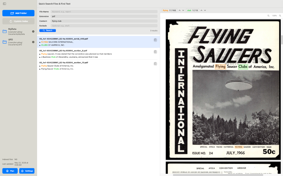Screen dimensions: 283x176
Task: Click the highlighted 'Flying' word in the preview
Action: [220, 67]
